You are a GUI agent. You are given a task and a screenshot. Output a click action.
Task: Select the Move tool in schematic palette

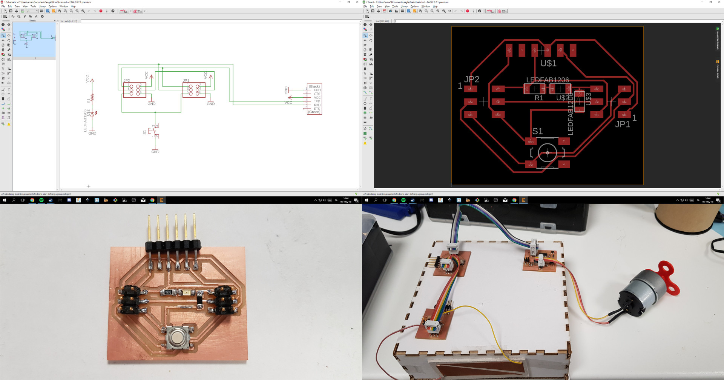click(9, 36)
